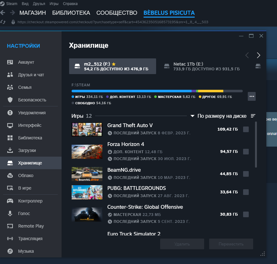Click the partially shown third drive icon
This screenshot has width=277, height=264.
point(258,66)
